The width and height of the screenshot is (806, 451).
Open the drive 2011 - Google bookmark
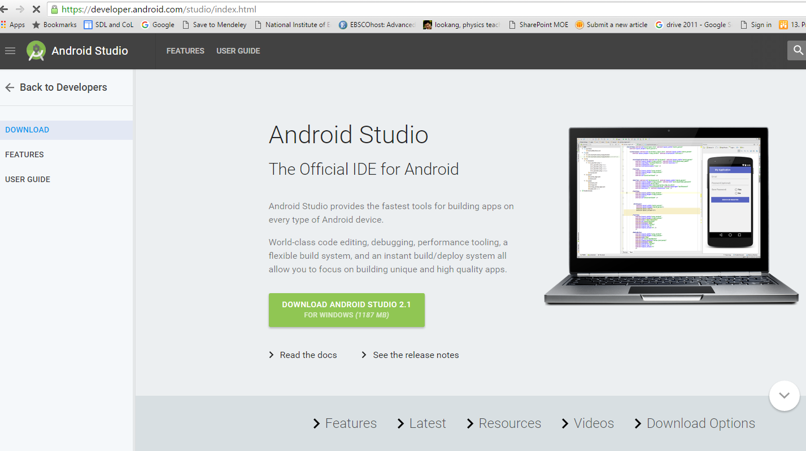point(694,25)
